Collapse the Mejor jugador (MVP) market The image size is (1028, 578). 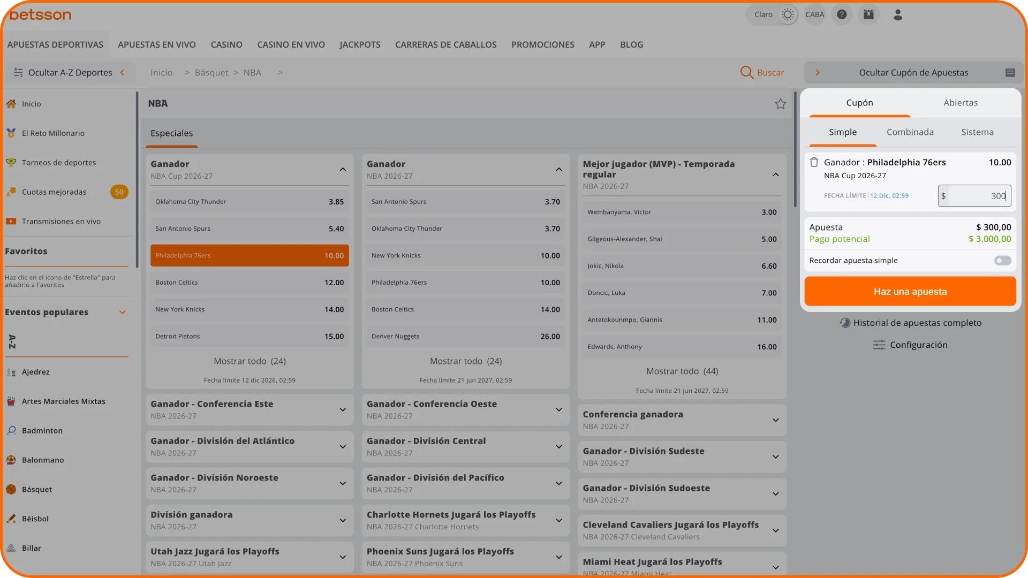click(776, 175)
